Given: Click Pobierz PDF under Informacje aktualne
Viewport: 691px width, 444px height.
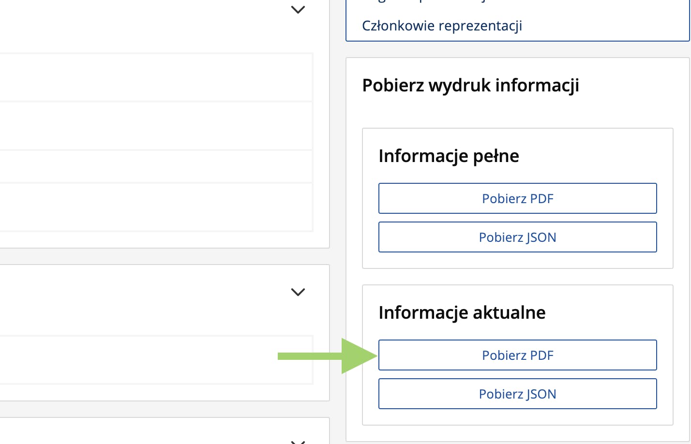Looking at the screenshot, I should 517,355.
